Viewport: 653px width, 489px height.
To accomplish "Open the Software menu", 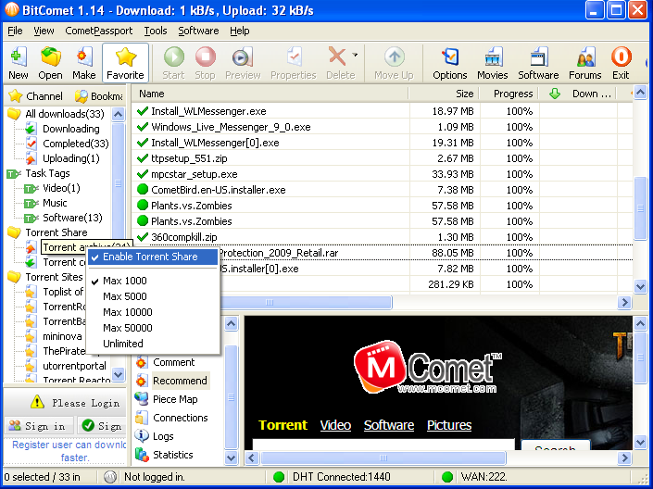I will 198,31.
